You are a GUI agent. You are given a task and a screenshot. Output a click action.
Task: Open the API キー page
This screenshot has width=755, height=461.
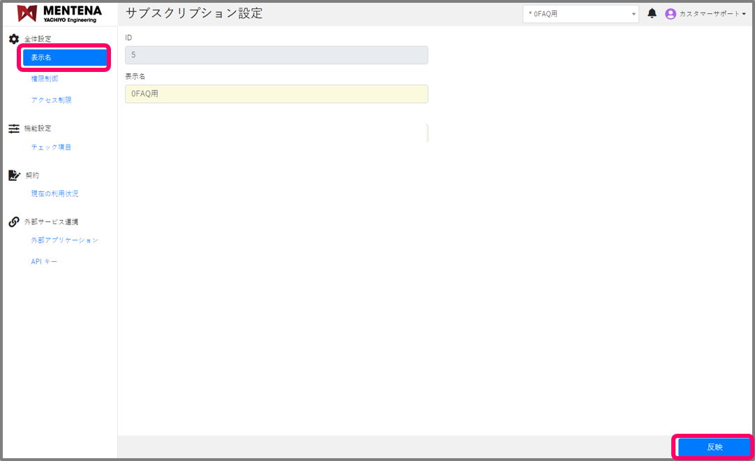click(44, 261)
